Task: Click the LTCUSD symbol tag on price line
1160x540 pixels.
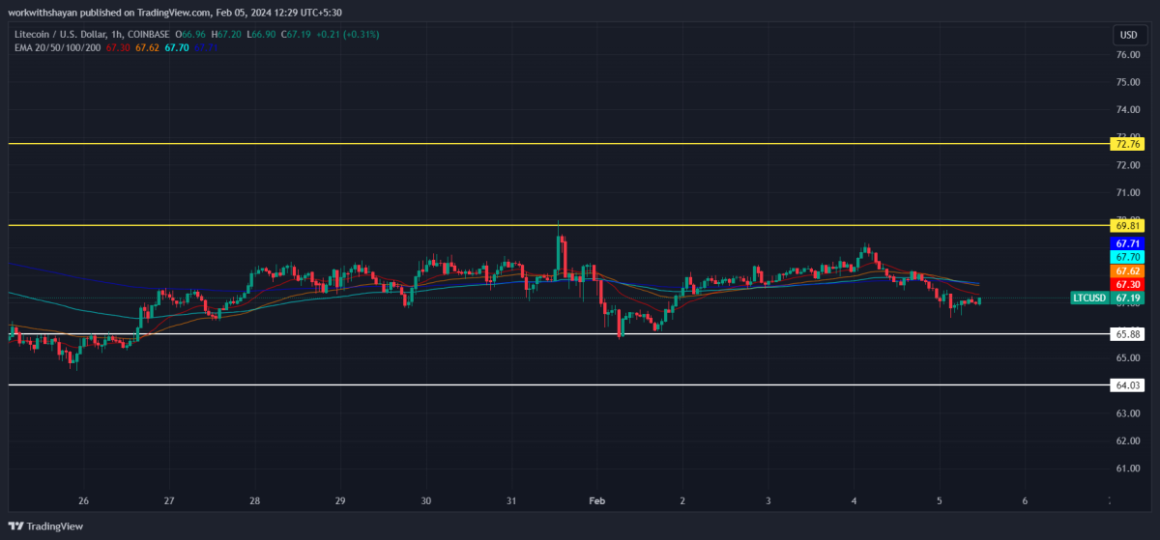Action: [1089, 298]
